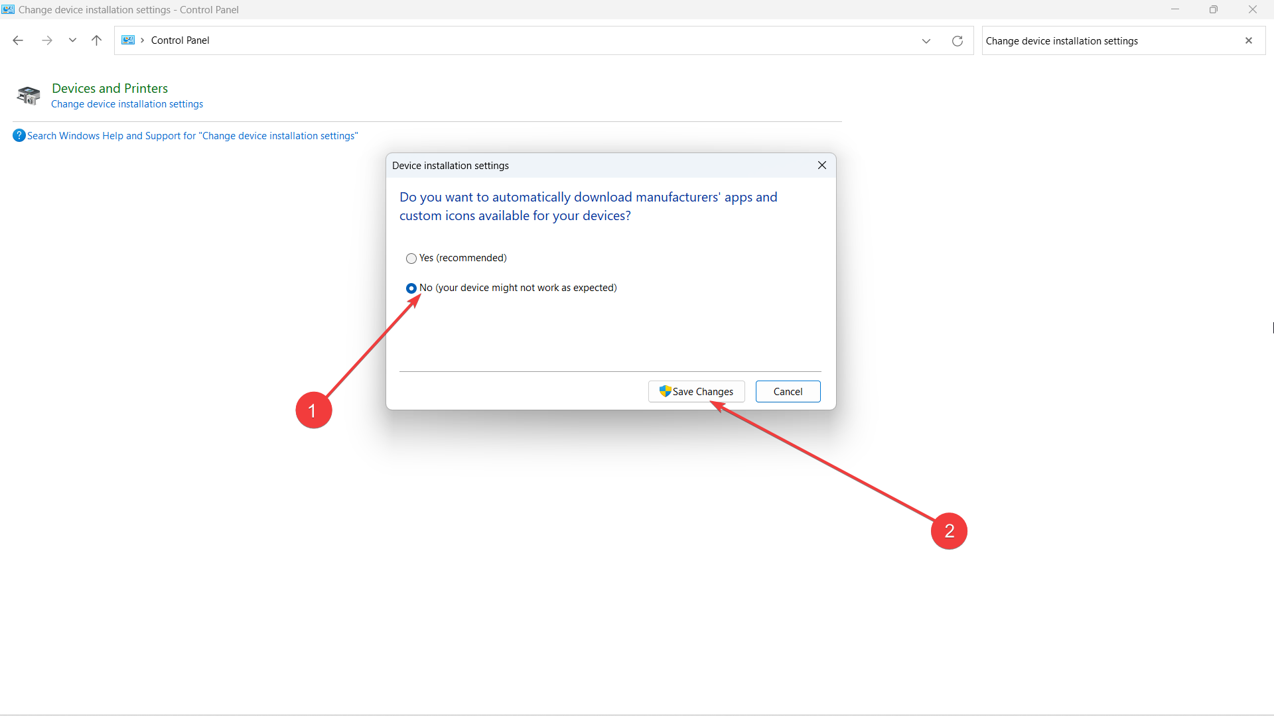Refresh the Control Panel view
Viewport: 1274px width, 716px height.
click(x=957, y=41)
